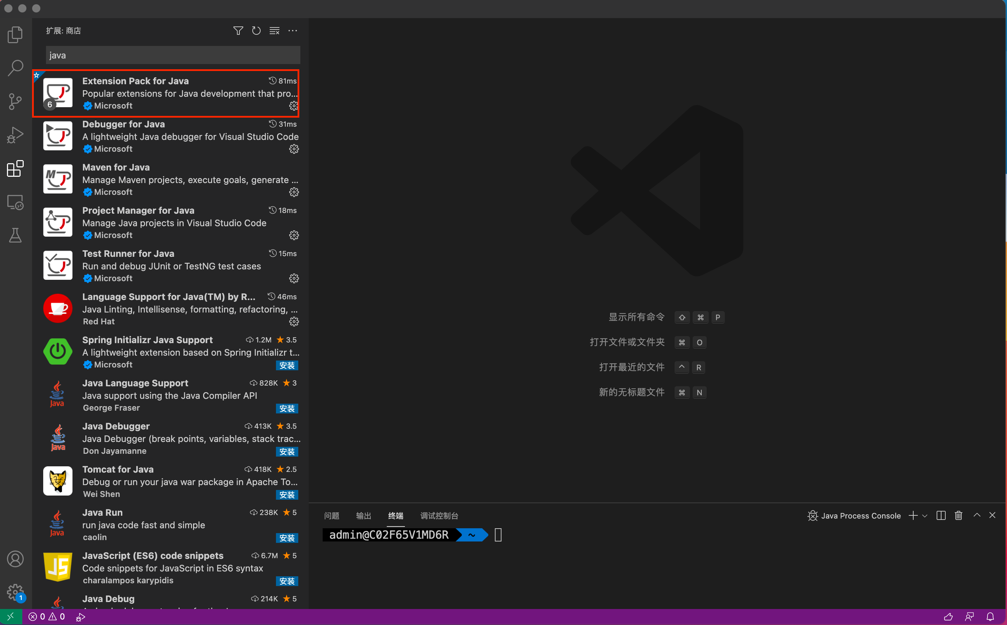Open manage gear for Language Support for Java
Screen dimensions: 1007x625
pyautogui.click(x=294, y=322)
